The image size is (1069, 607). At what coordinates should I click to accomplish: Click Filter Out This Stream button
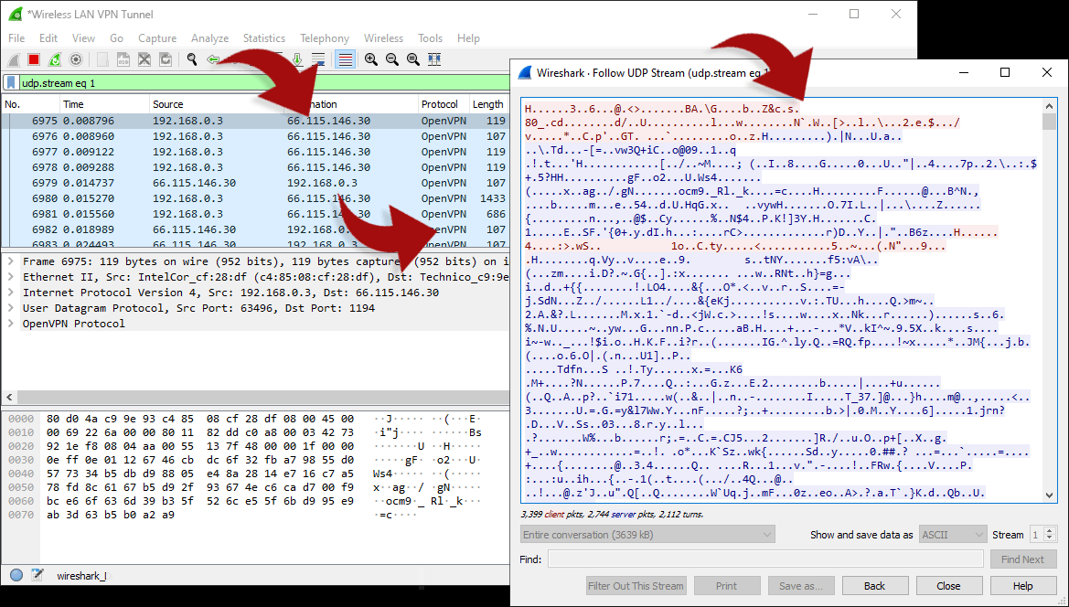click(x=636, y=586)
